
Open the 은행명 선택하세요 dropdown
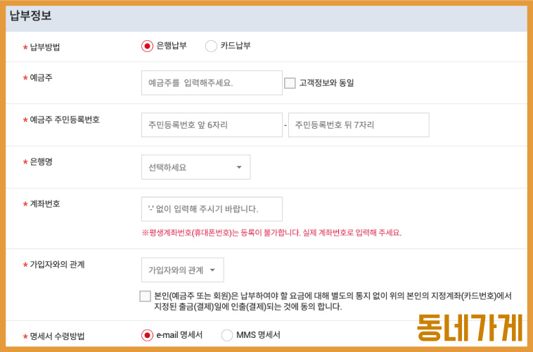click(195, 167)
